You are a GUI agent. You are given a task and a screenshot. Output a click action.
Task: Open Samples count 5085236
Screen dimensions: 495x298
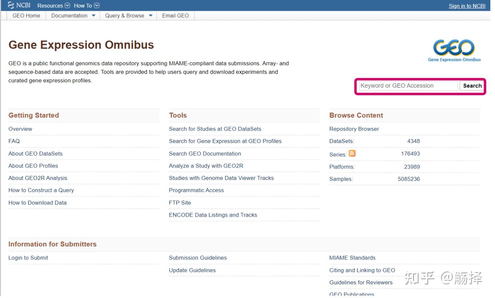(409, 179)
